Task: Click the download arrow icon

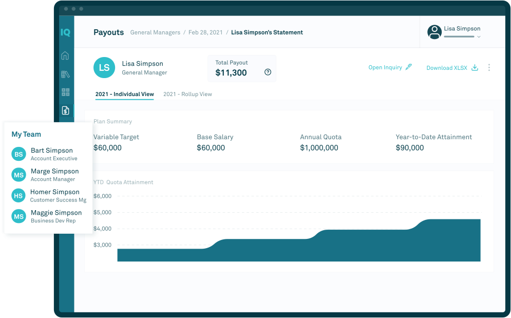Action: point(475,67)
